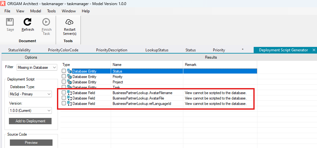Click Add to Deployment button
This screenshot has height=148, width=317.
tap(30, 121)
